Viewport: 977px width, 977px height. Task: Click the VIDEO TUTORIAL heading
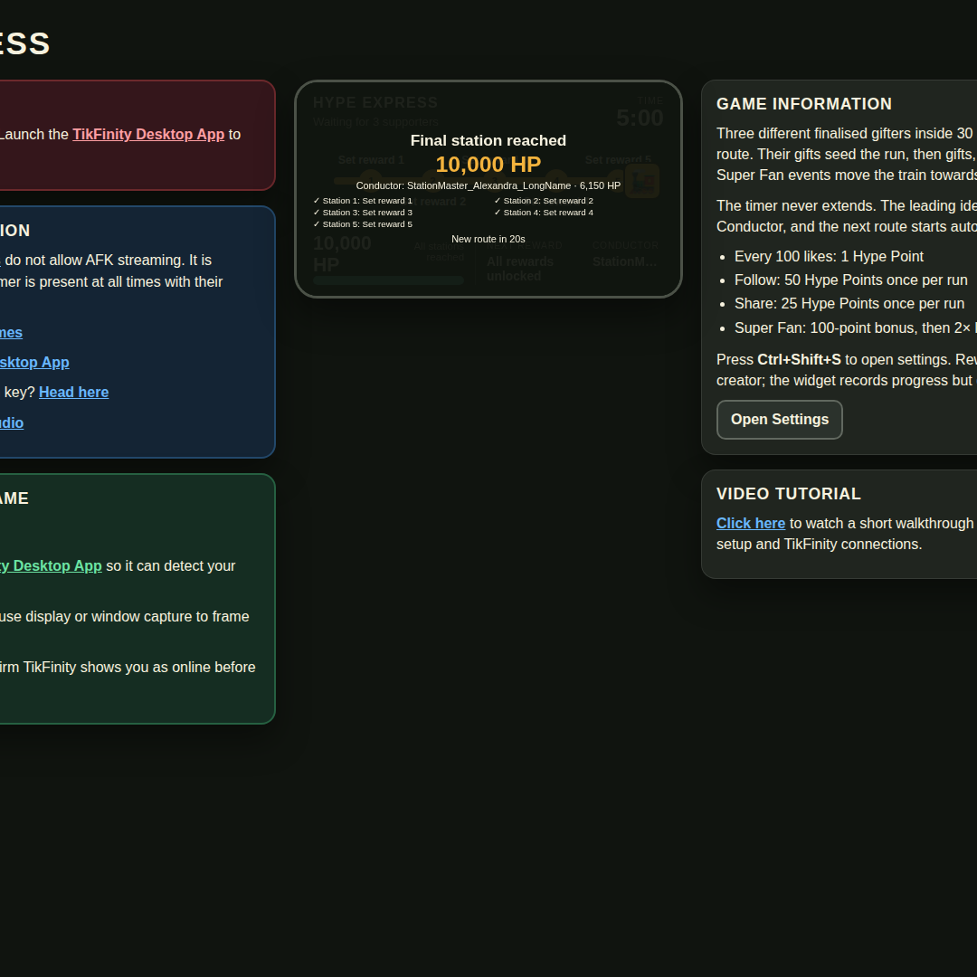coord(788,494)
